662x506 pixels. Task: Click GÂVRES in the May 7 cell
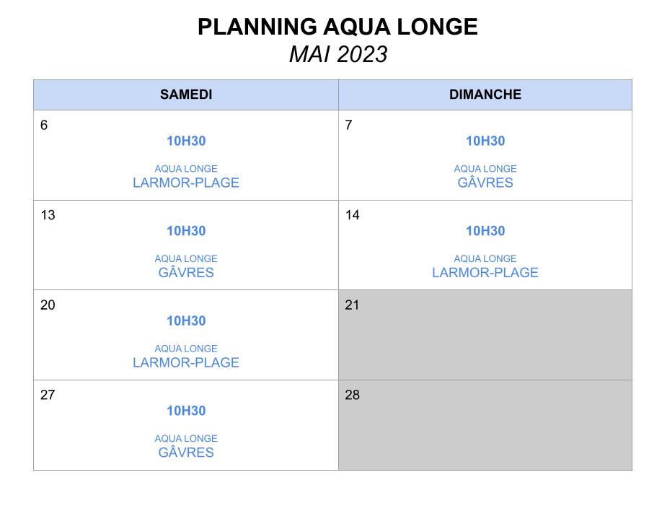point(485,182)
